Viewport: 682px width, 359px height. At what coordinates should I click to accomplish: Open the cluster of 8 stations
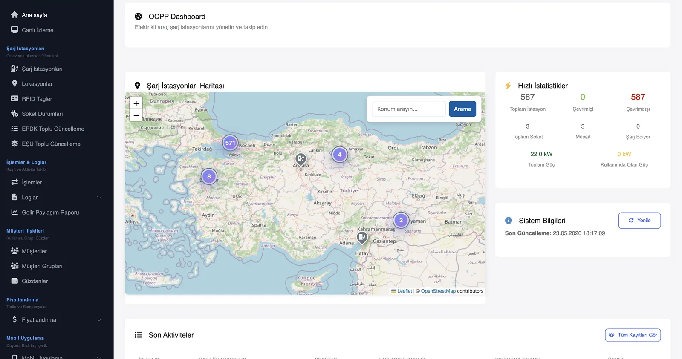click(209, 176)
